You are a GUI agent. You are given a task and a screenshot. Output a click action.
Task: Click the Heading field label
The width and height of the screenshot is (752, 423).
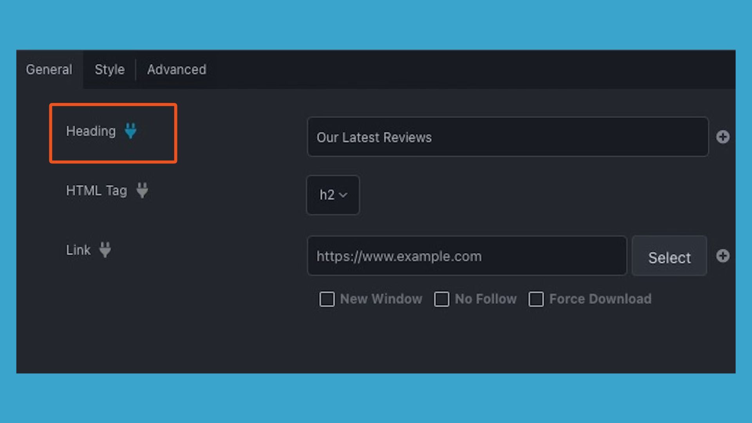[x=91, y=131]
